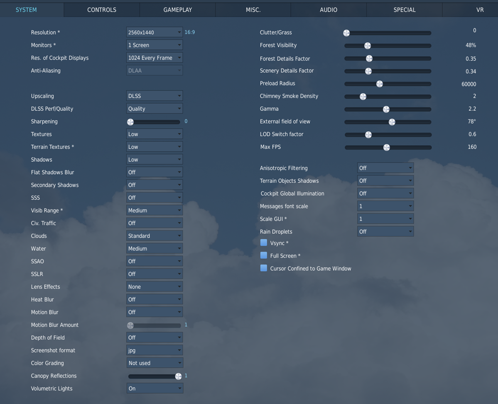Screen dimensions: 498x404
Task: Toggle Cursor Confined to Game Window
Action: [264, 268]
